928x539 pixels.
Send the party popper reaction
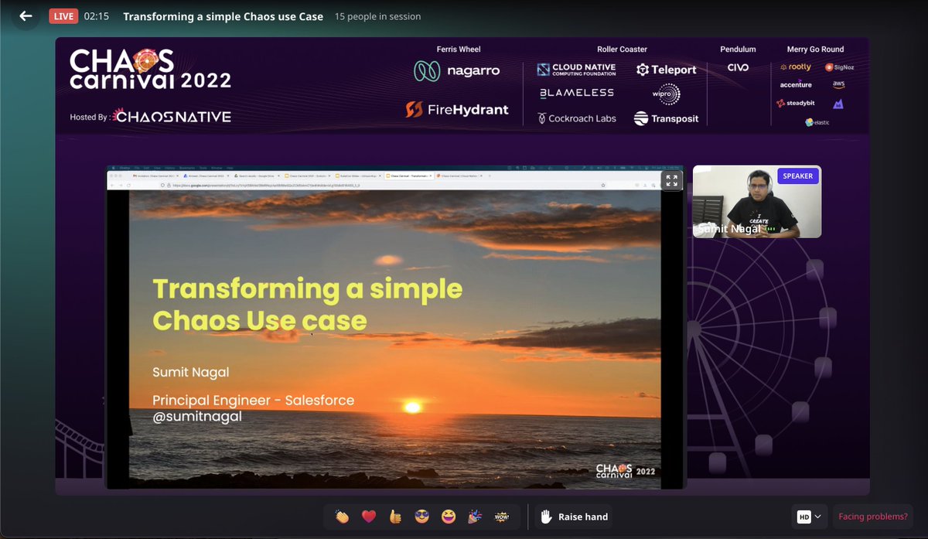[x=474, y=517]
